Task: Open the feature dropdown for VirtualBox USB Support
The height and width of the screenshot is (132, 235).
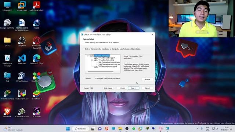Action: [96, 58]
